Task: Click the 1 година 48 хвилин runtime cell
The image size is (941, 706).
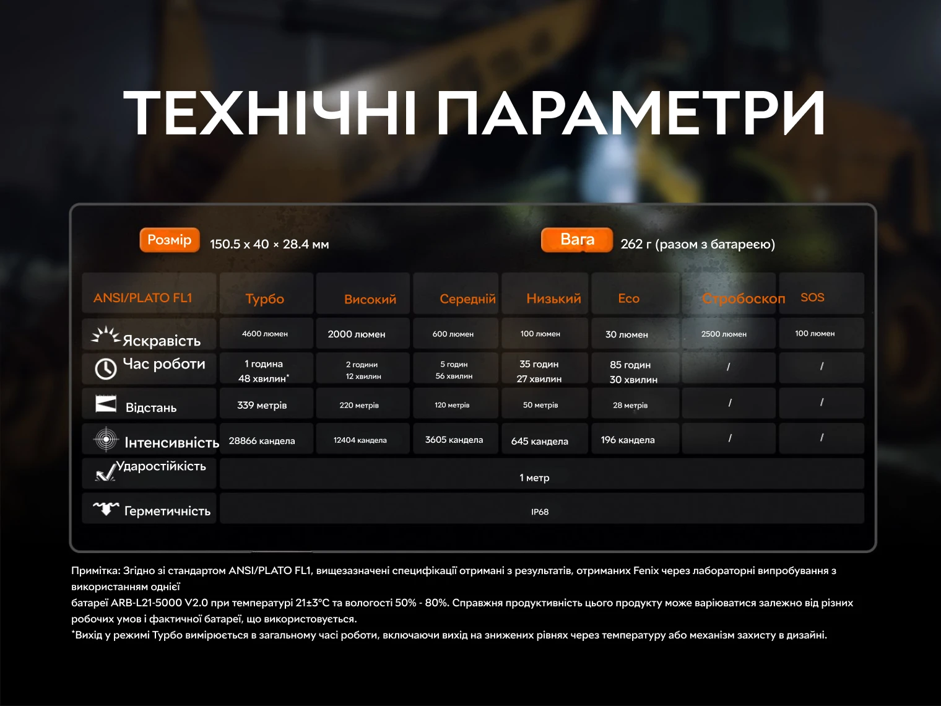Action: [x=266, y=368]
